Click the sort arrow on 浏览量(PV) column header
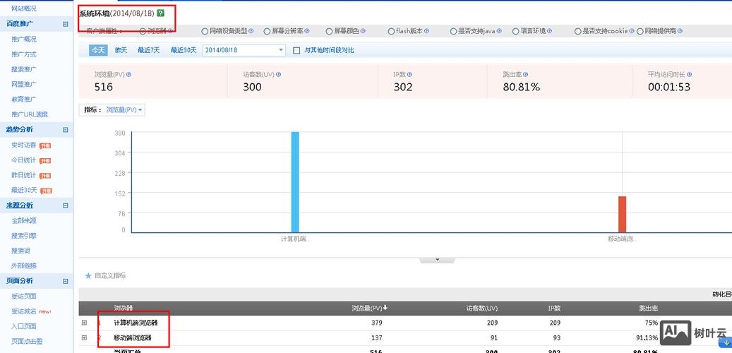 tap(385, 308)
